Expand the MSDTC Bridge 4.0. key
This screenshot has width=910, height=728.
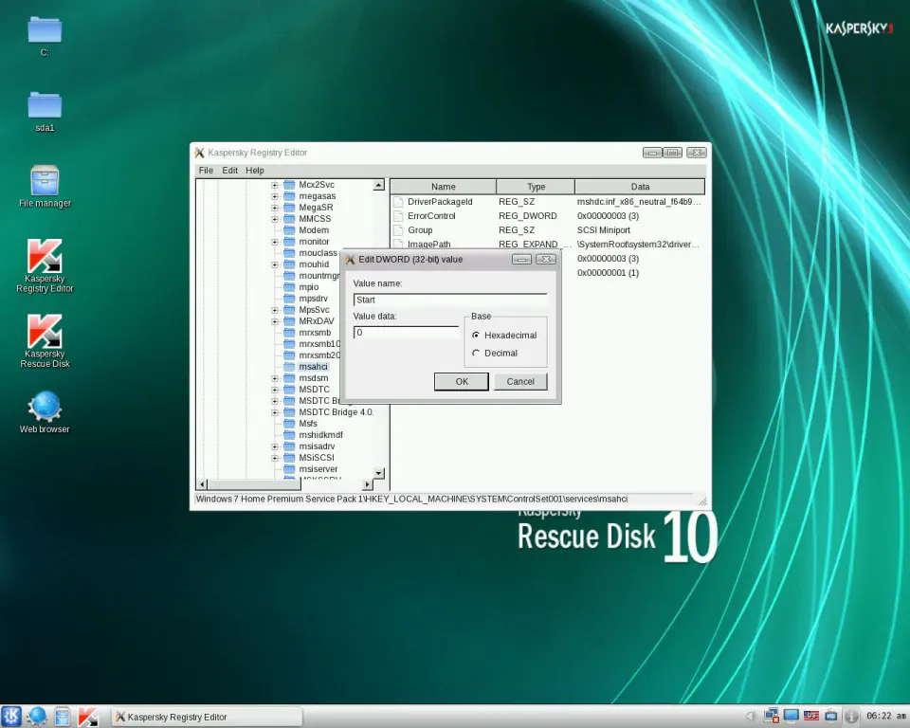pos(275,412)
